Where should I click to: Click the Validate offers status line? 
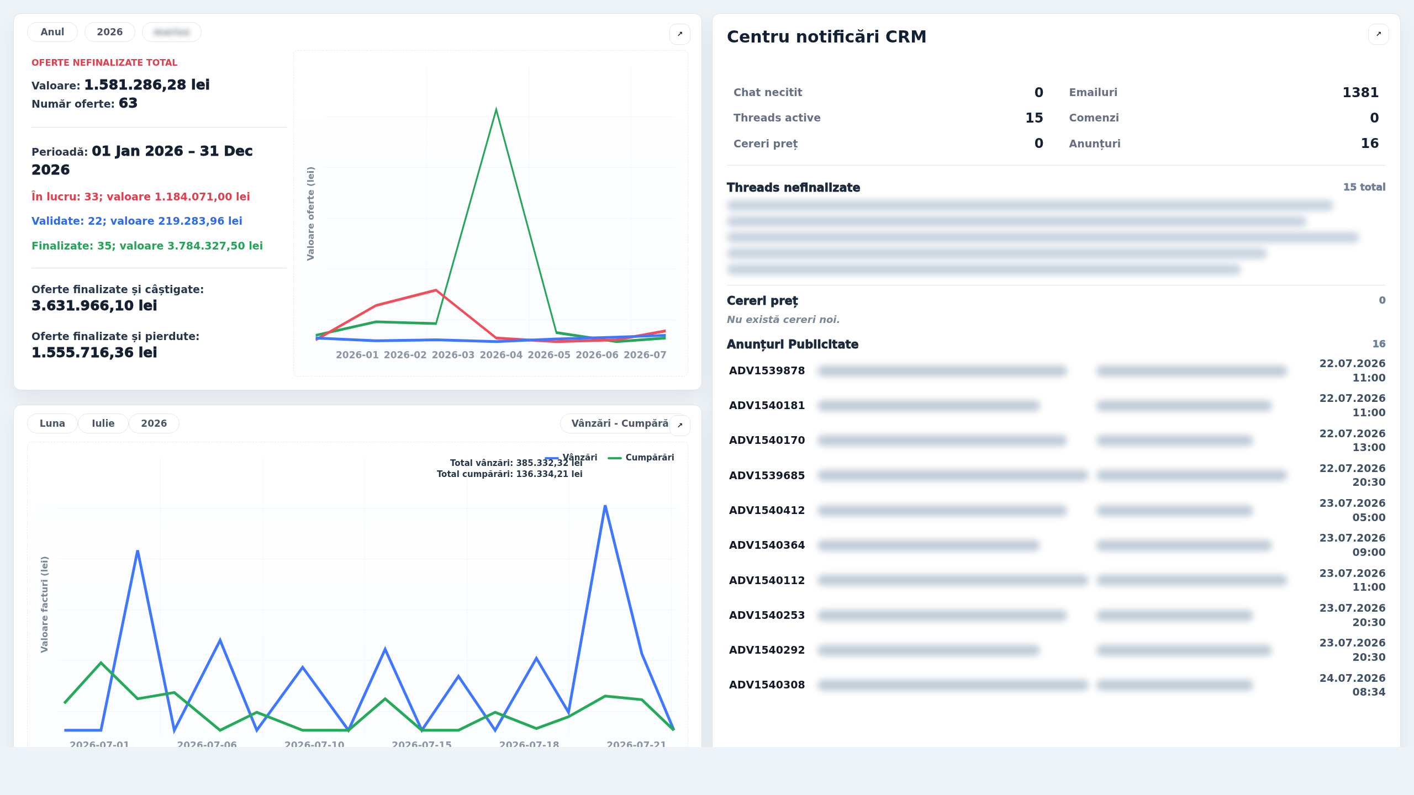click(x=137, y=221)
